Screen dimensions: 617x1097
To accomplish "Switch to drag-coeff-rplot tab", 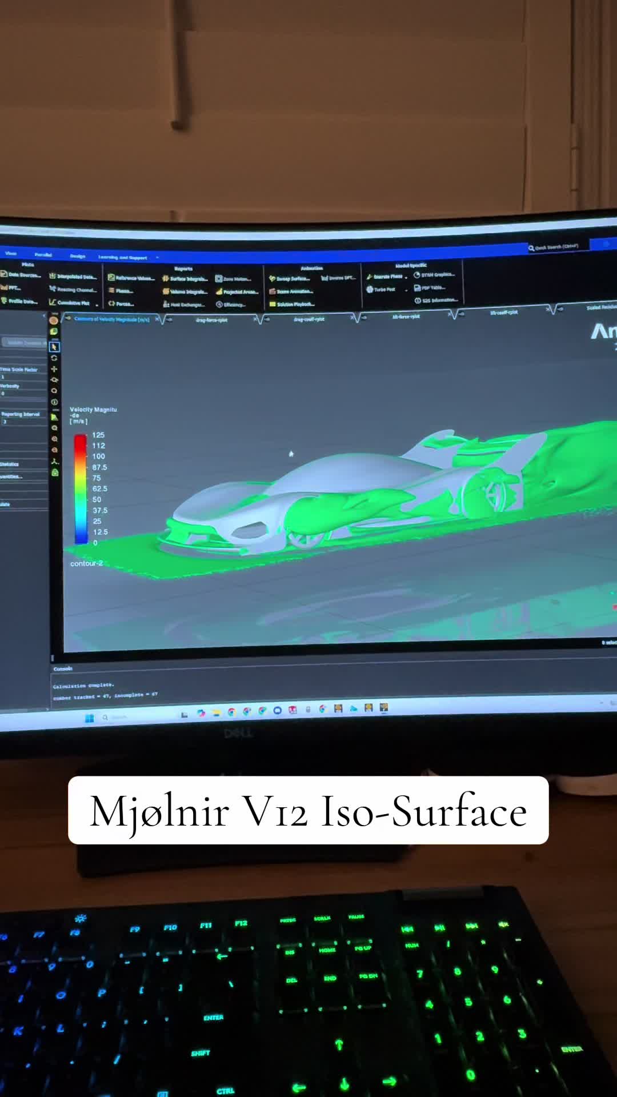I will 309,319.
